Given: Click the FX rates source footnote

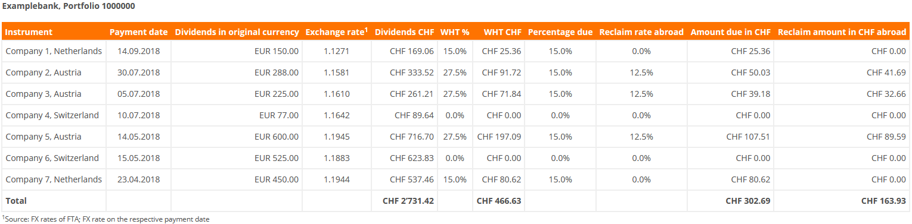Looking at the screenshot, I should pos(106,219).
